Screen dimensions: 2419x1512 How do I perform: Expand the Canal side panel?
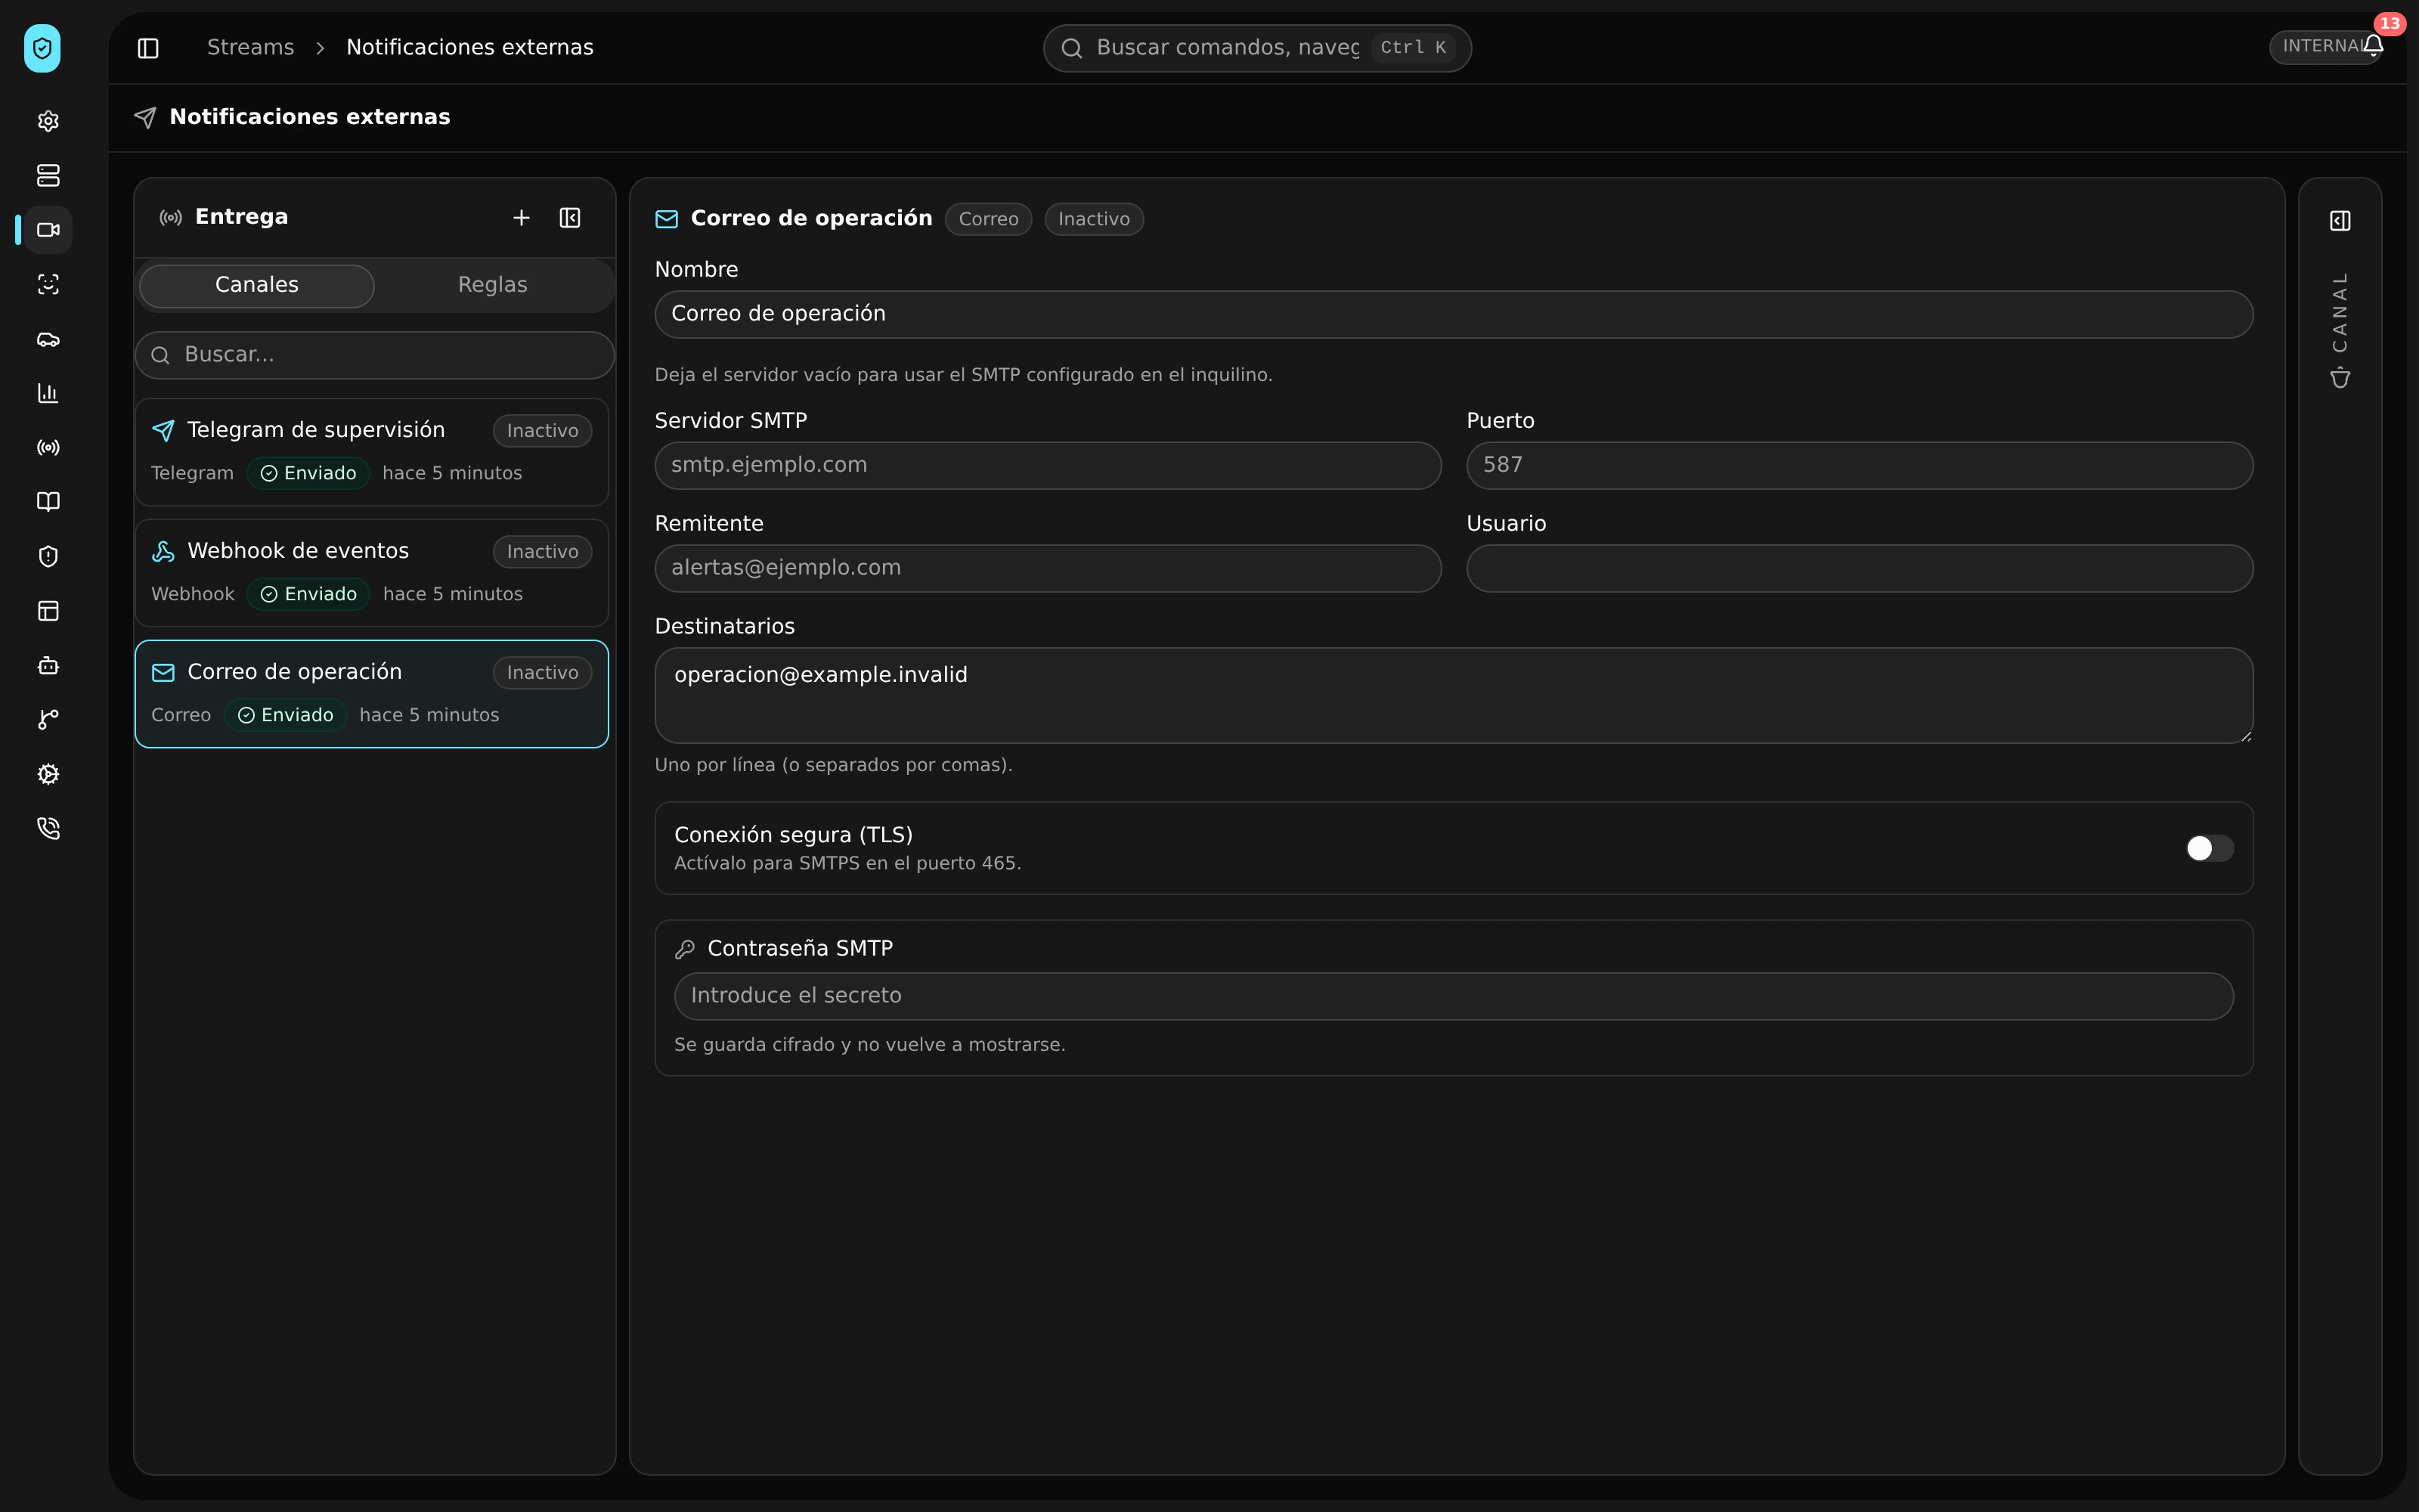tap(2340, 221)
